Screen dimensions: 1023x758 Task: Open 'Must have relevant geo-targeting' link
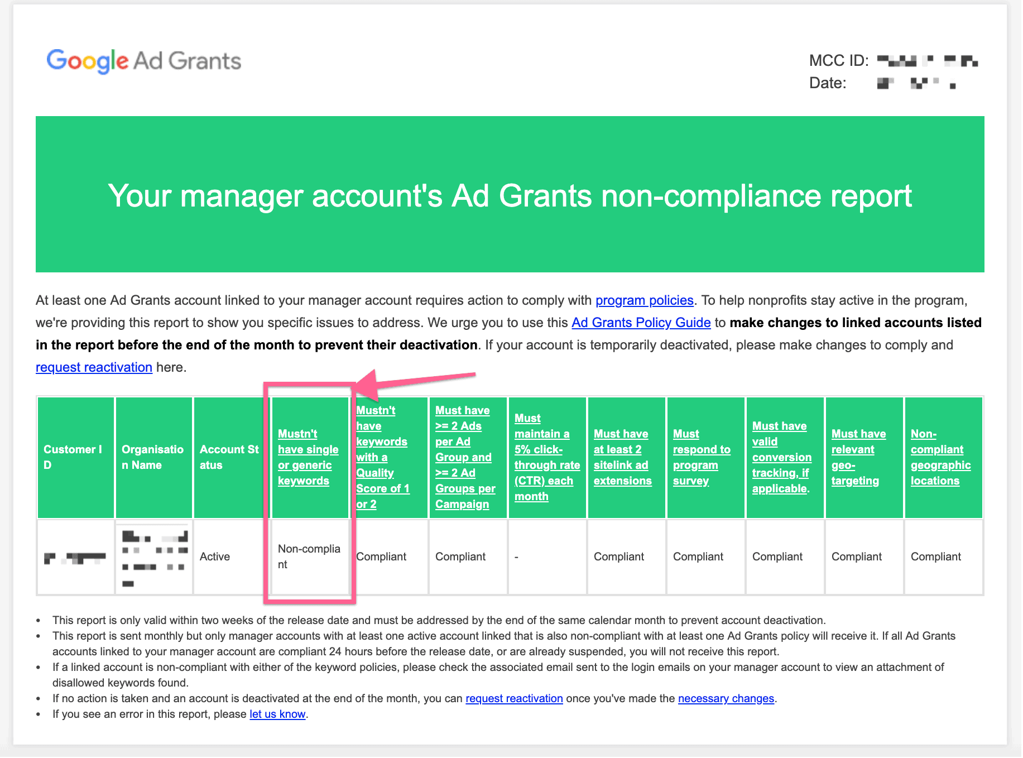click(x=858, y=457)
